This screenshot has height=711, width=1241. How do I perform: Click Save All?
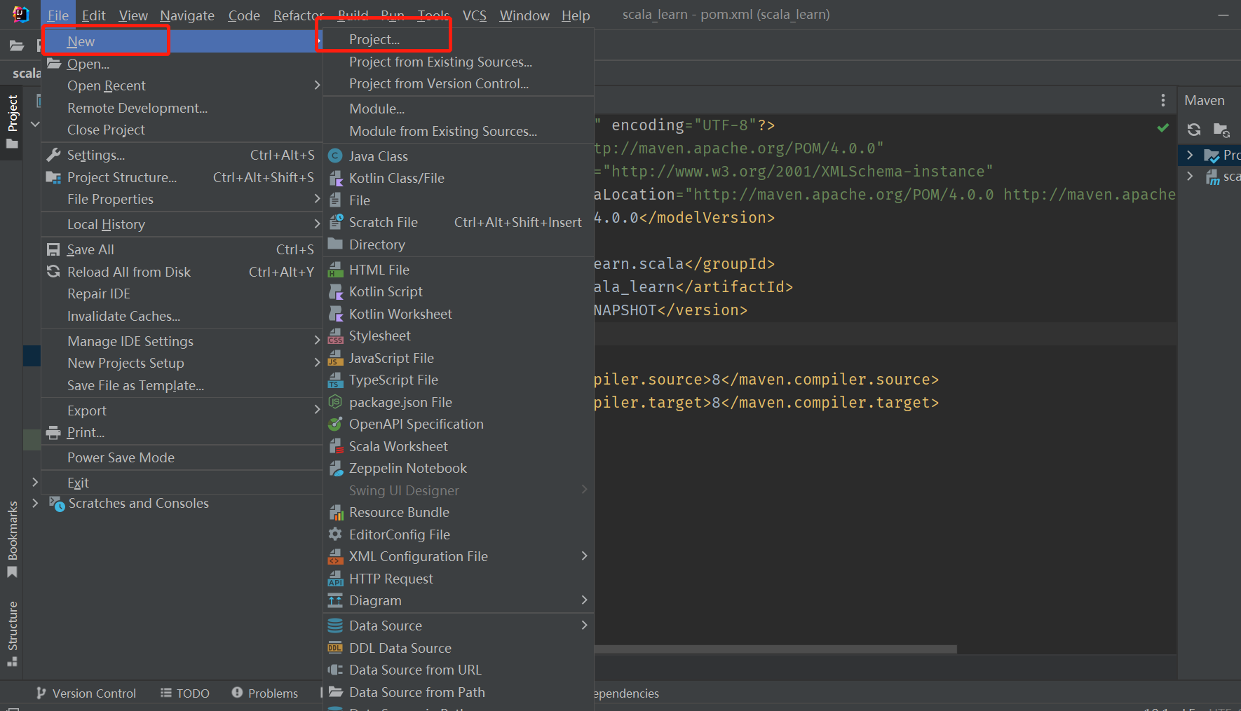(x=182, y=249)
